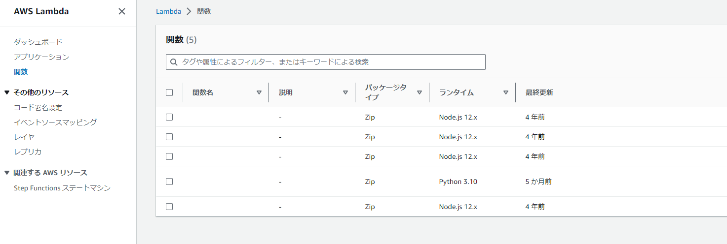Open ダッシュボード in the sidebar
This screenshot has height=244, width=727.
(x=38, y=42)
